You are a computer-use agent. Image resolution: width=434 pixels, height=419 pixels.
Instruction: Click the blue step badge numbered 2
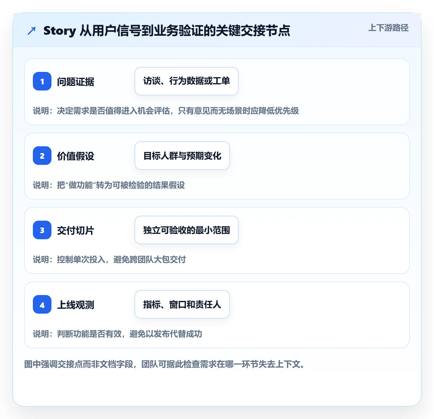tap(42, 156)
